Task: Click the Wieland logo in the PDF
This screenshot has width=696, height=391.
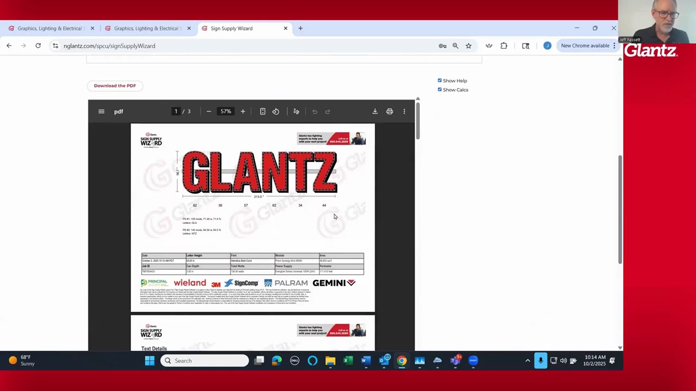Action: [190, 283]
